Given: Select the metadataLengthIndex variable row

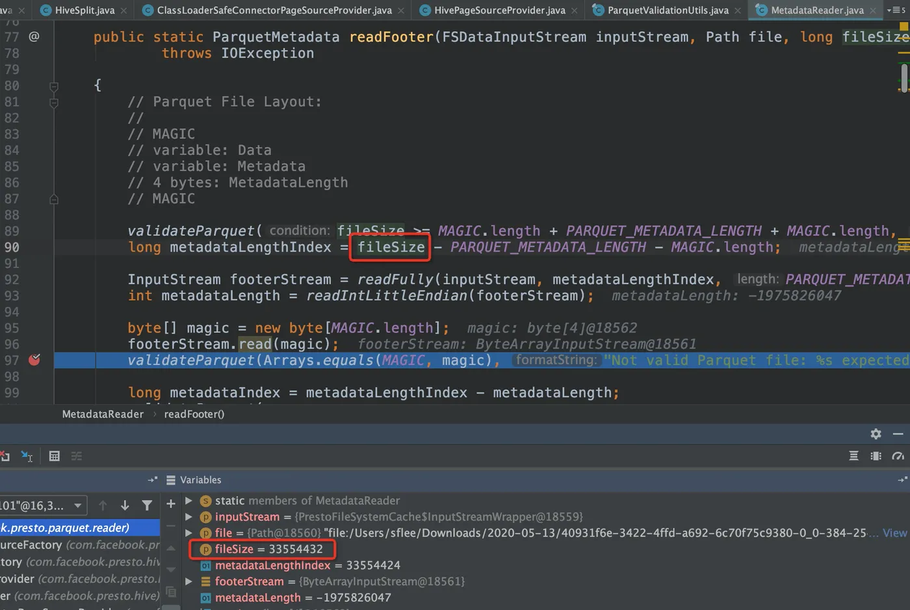Looking at the screenshot, I should point(545,565).
